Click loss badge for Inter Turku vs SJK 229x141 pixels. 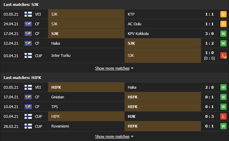click(223, 55)
